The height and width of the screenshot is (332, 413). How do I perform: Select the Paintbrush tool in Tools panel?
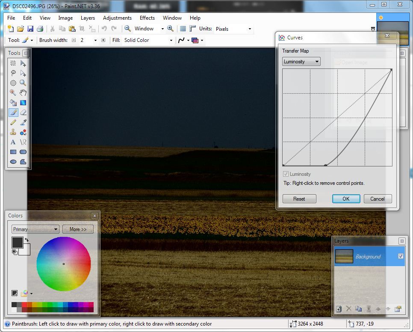pos(13,113)
